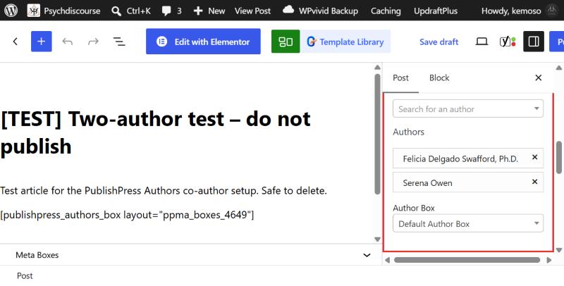Toggle the settings sidebar icon

534,42
